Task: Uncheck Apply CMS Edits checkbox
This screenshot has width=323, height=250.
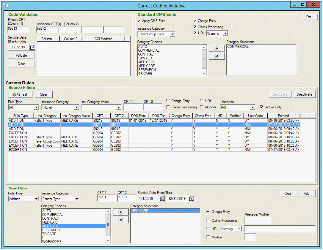Action: click(139, 21)
